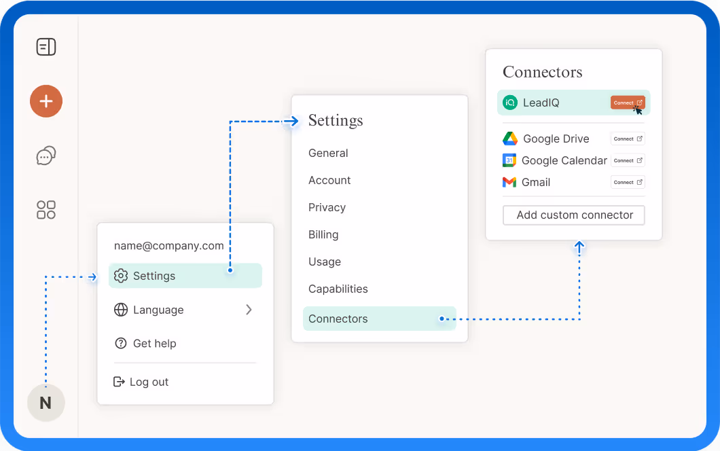720x451 pixels.
Task: Open the Connectors section in Settings
Action: point(338,318)
